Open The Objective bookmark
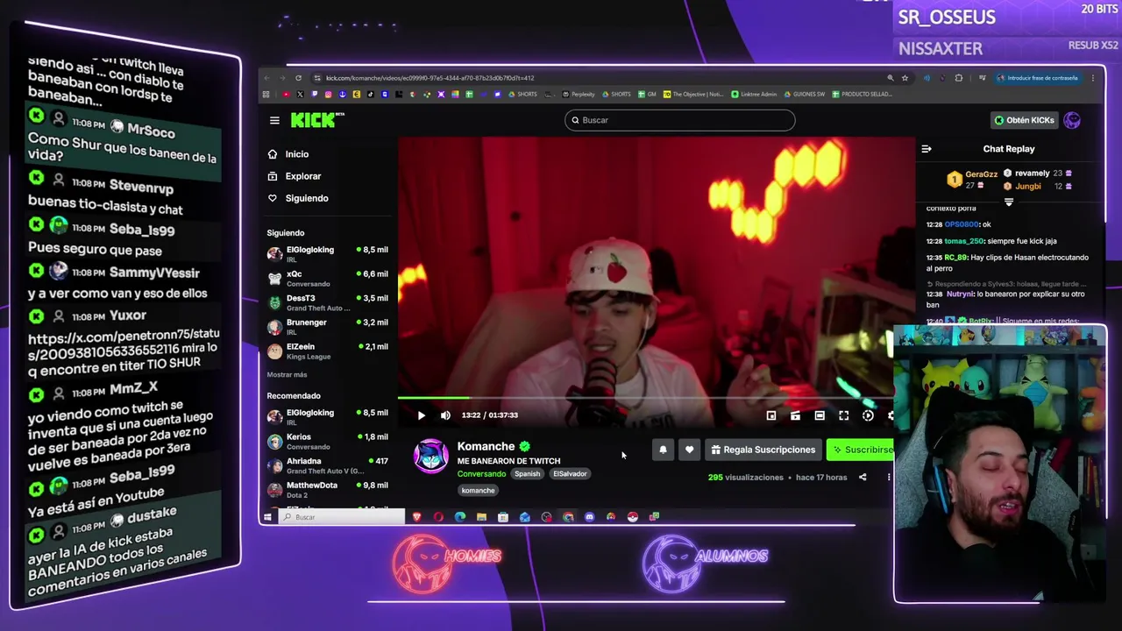The width and height of the screenshot is (1122, 631). (x=693, y=95)
